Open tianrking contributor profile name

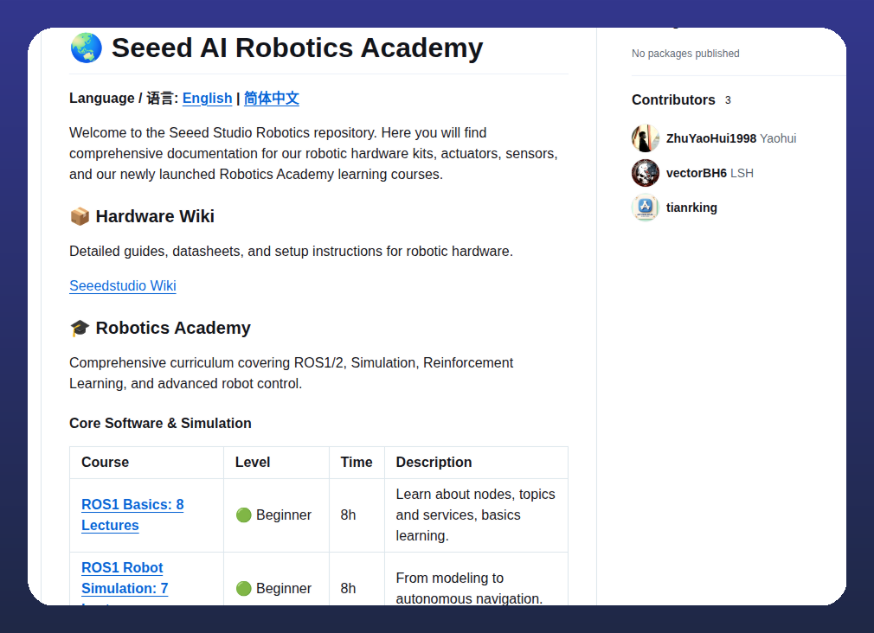(x=691, y=208)
